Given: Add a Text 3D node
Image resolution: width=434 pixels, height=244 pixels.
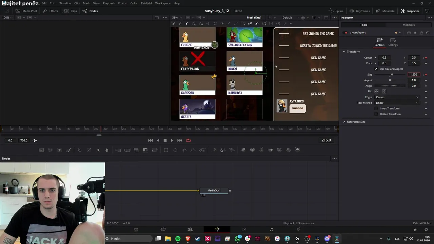Looking at the screenshot, I should tap(261, 150).
